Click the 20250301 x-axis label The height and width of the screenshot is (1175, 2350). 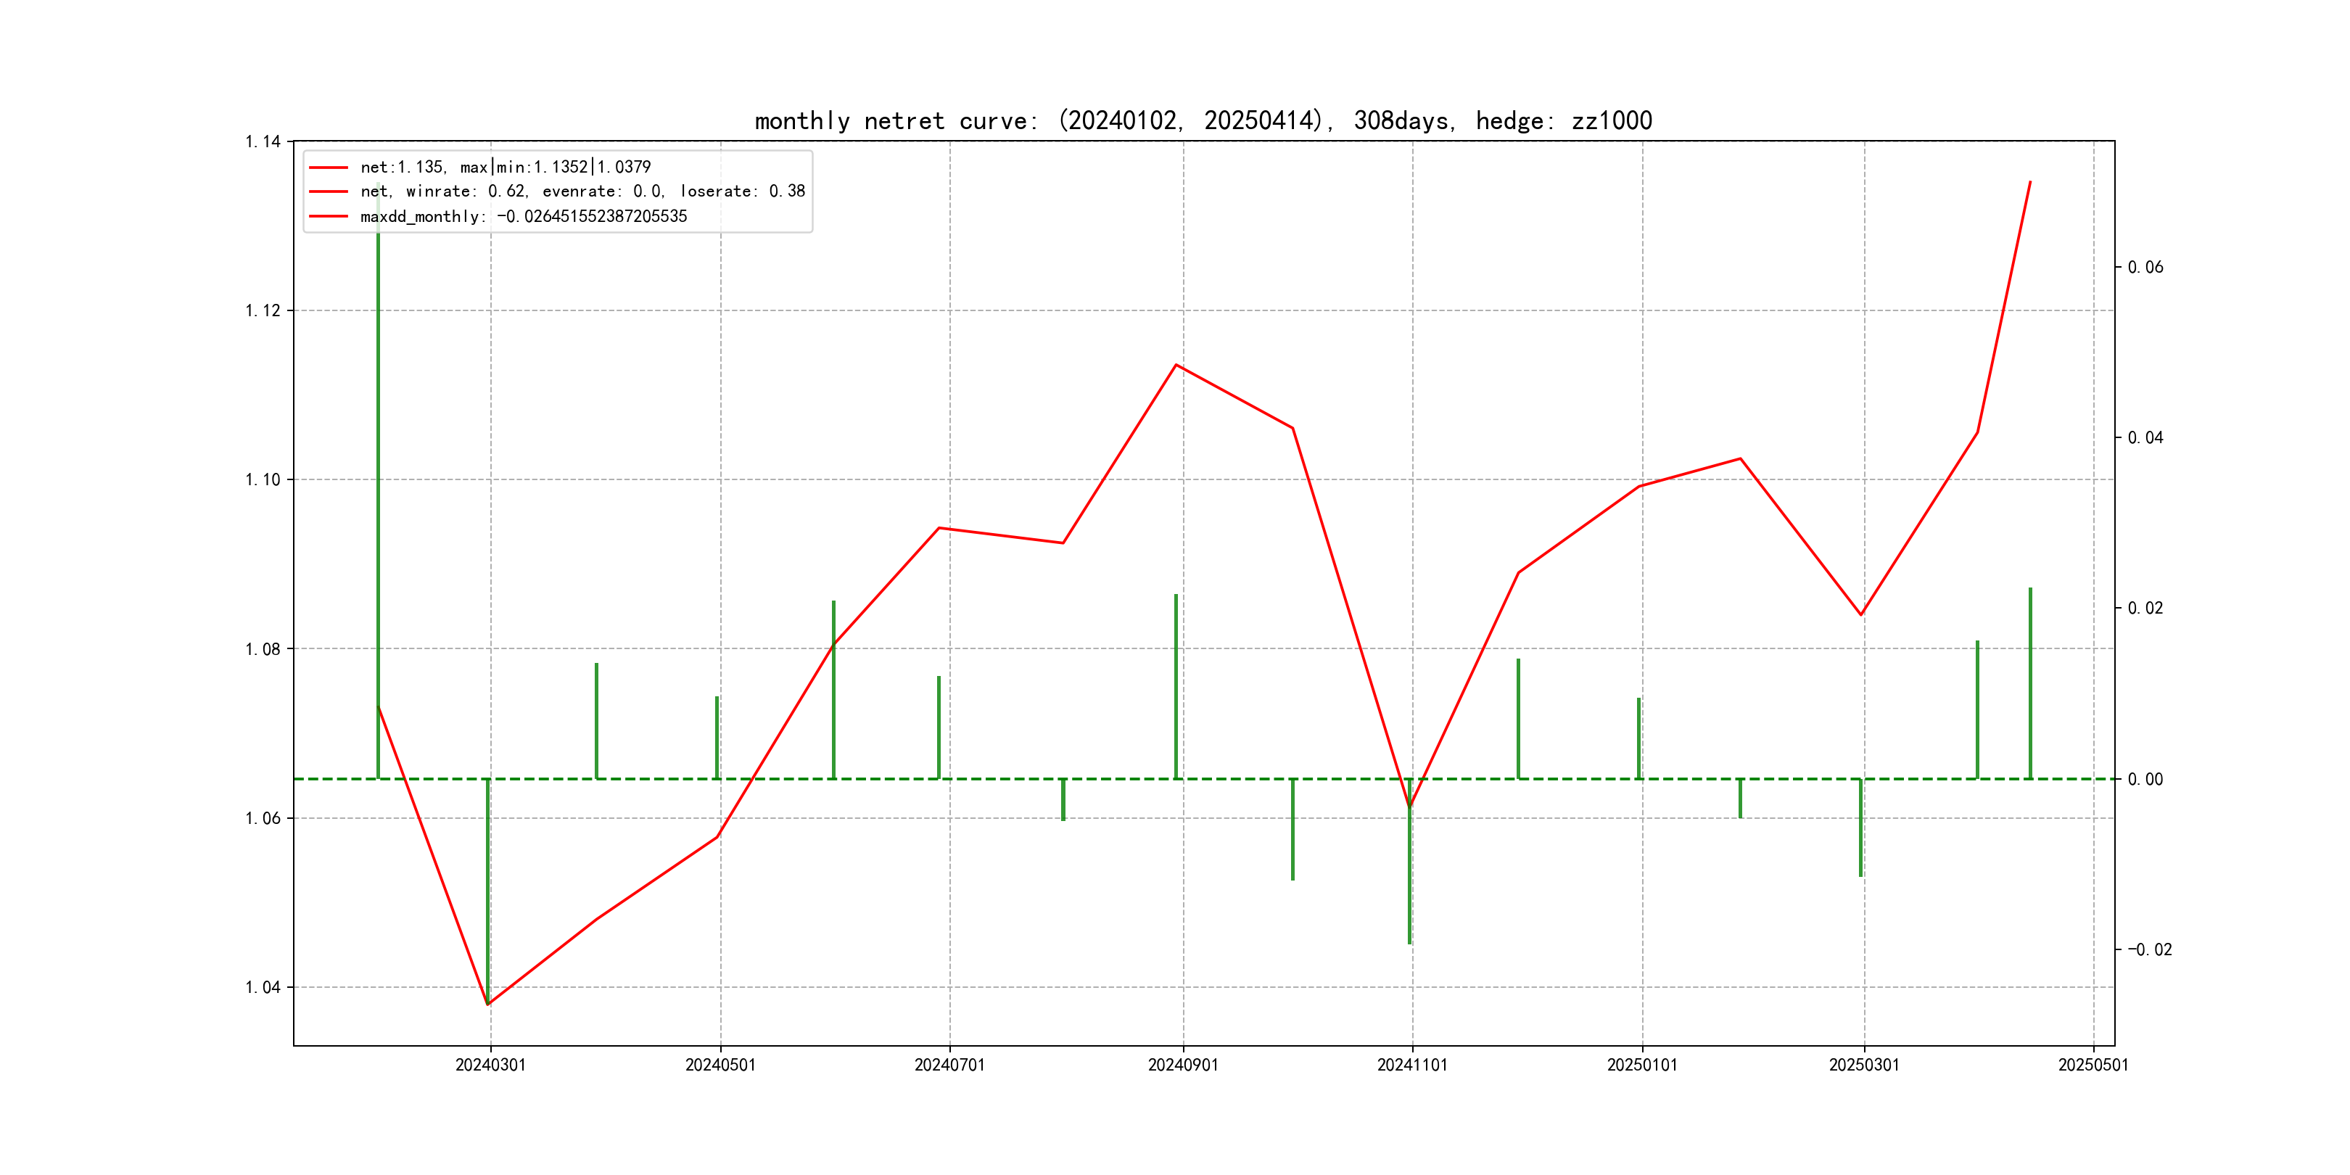click(x=1863, y=1065)
